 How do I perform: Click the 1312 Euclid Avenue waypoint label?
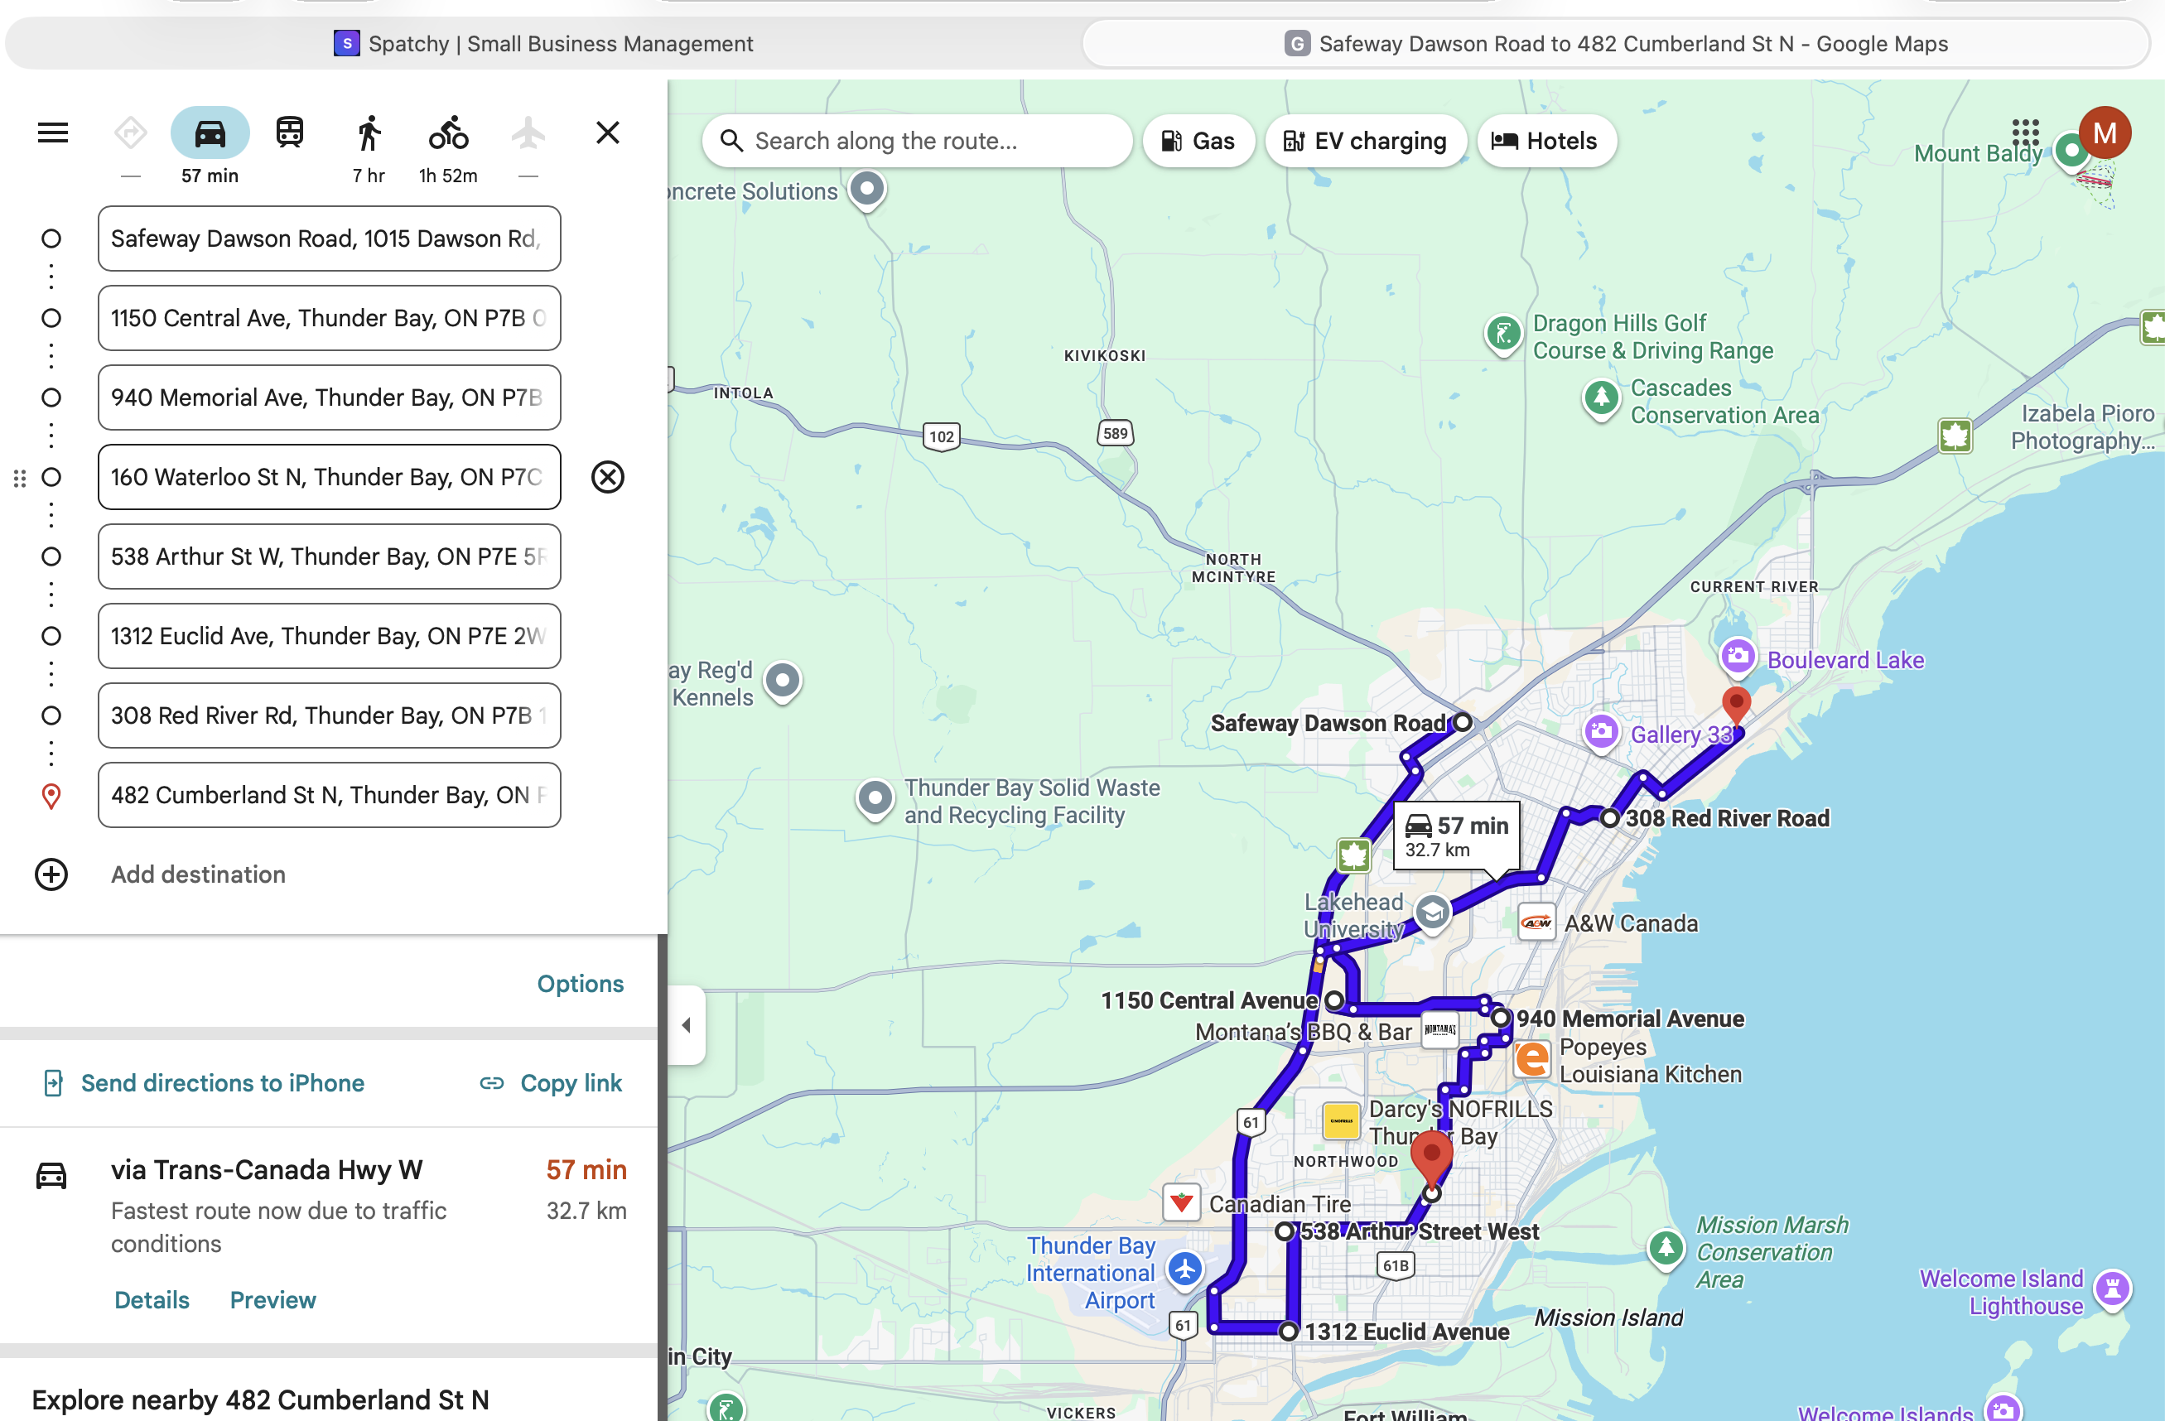click(x=1407, y=1332)
